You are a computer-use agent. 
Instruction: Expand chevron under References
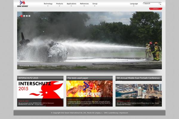(x=84, y=6)
